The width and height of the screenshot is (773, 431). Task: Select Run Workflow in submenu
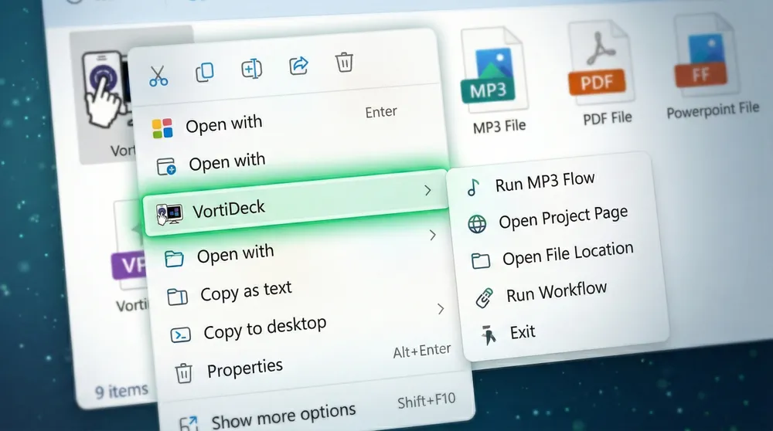point(557,292)
